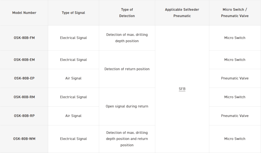The image size is (261, 153).
Task: Click the OSK-80B-WM model cell
Action: tap(24, 139)
